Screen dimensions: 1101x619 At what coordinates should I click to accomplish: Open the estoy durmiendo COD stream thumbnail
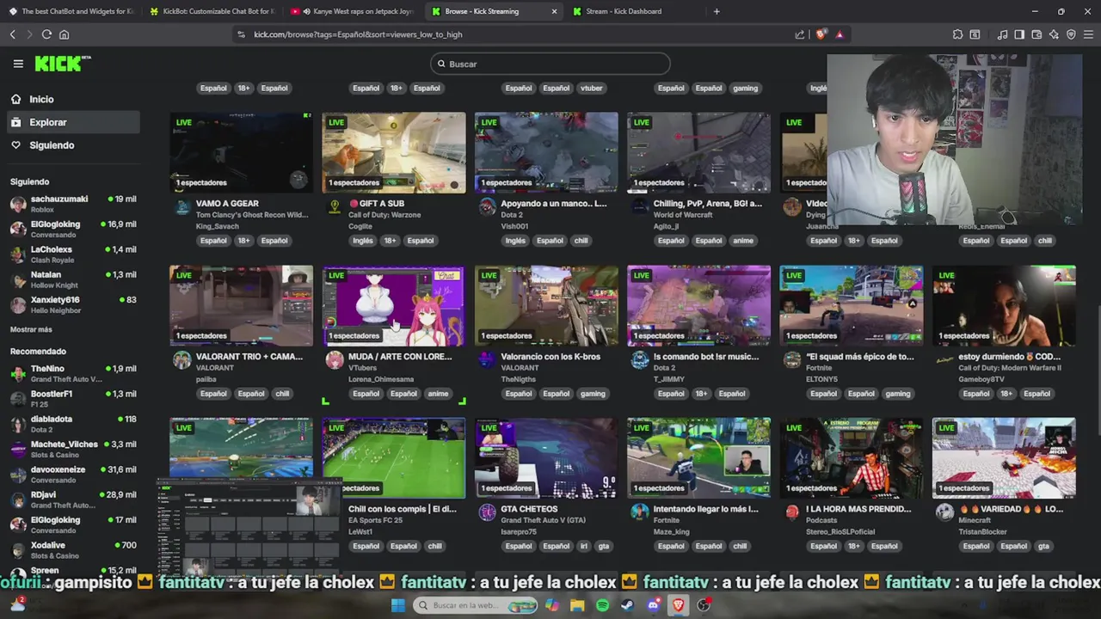click(x=1004, y=305)
